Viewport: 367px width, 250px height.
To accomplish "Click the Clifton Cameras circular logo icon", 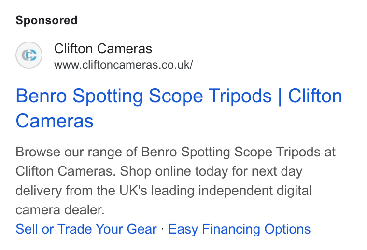I will click(x=29, y=55).
